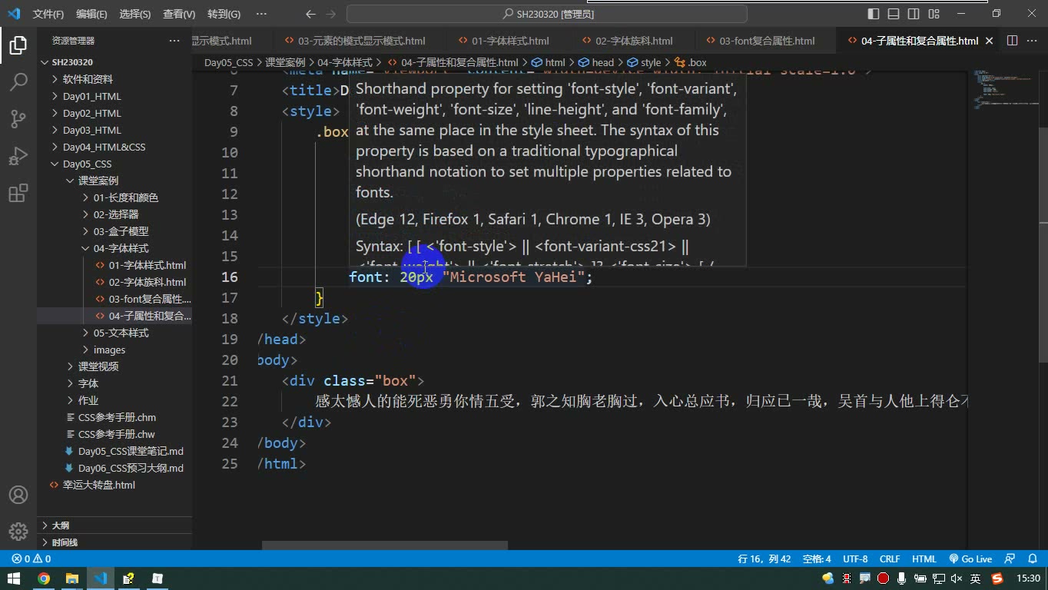Screen dimensions: 1048x590
Task: Change the CRLF end of line sequence
Action: coord(890,559)
